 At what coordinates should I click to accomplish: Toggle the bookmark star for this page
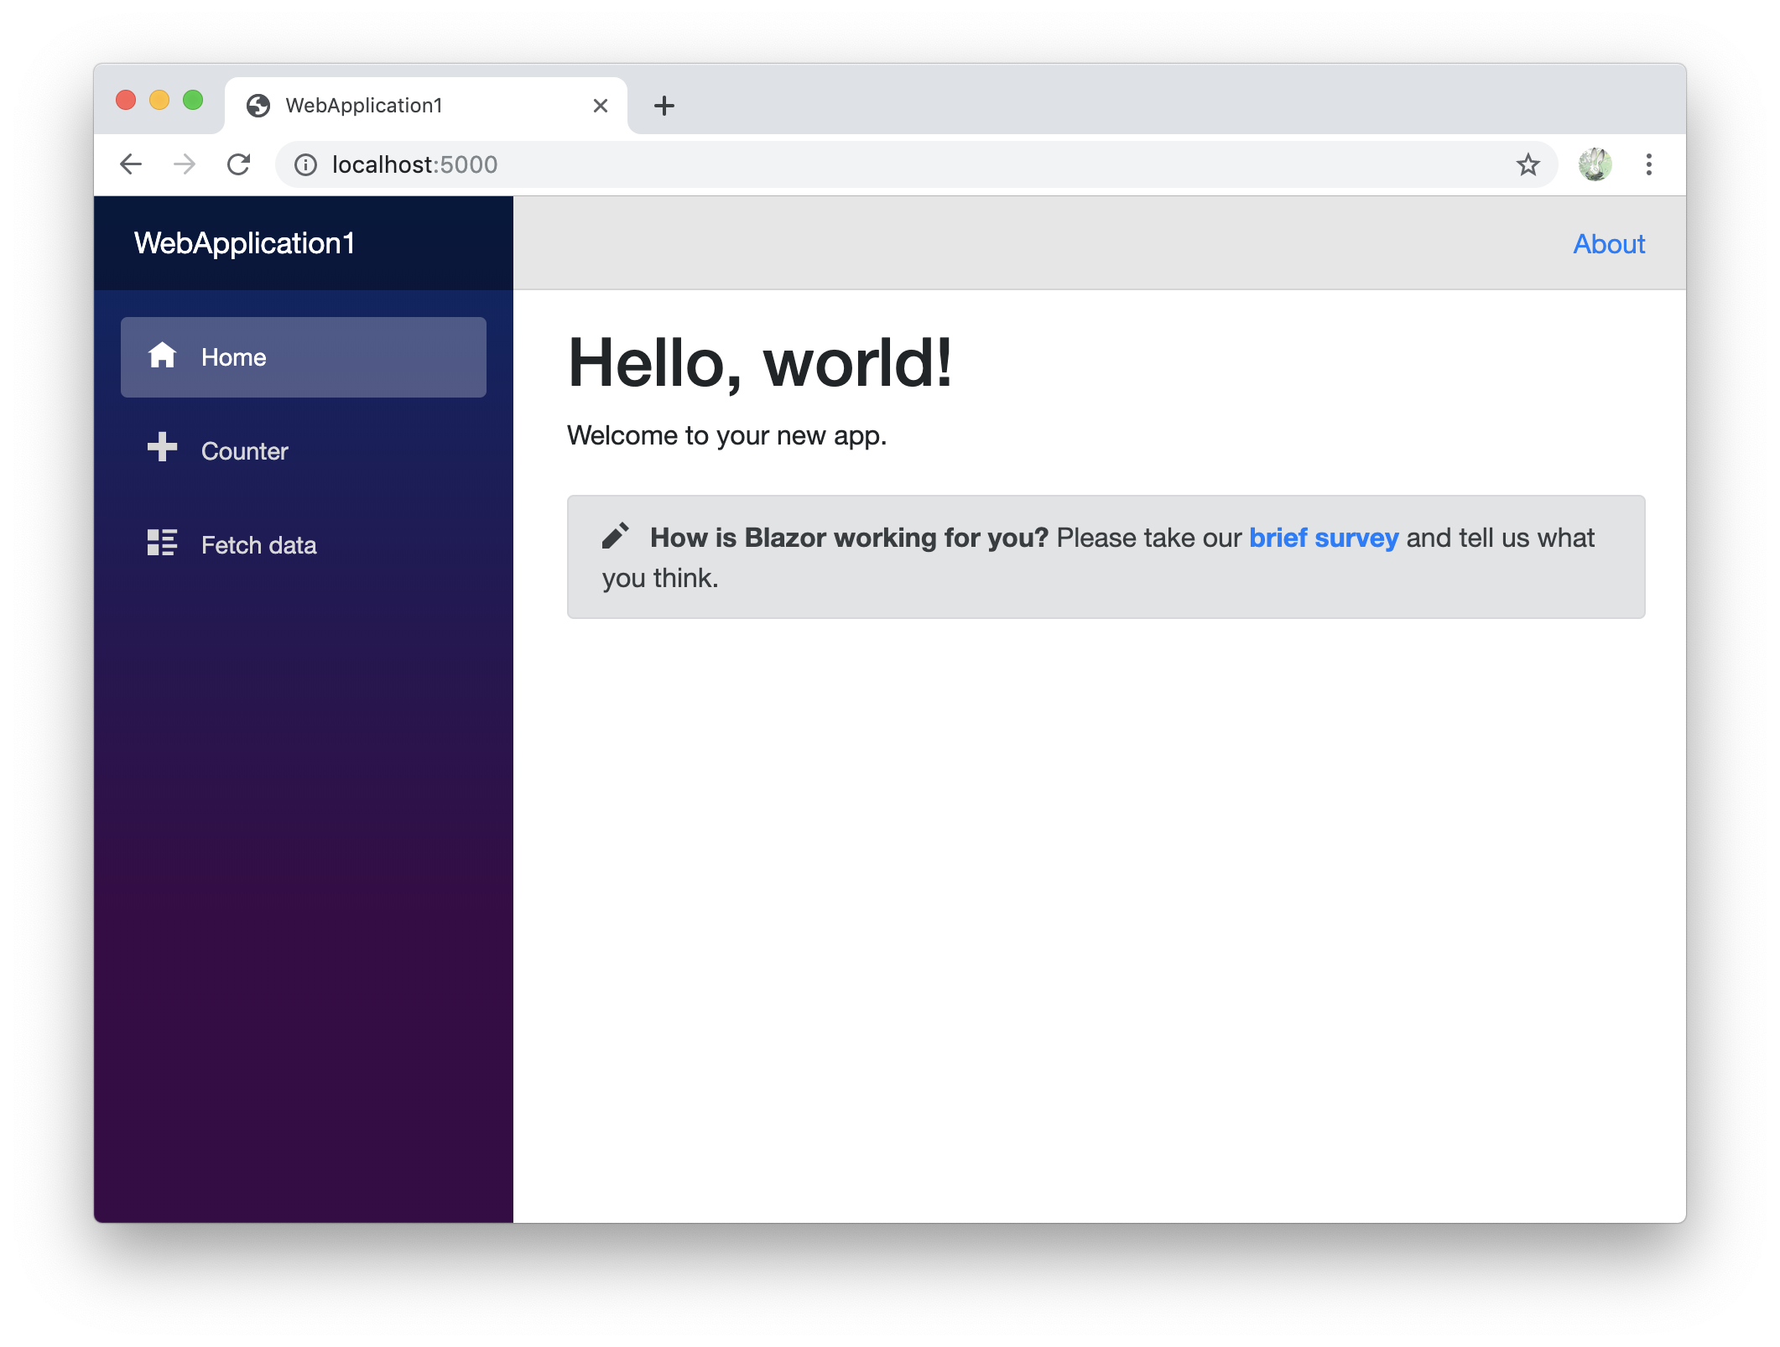click(x=1529, y=164)
